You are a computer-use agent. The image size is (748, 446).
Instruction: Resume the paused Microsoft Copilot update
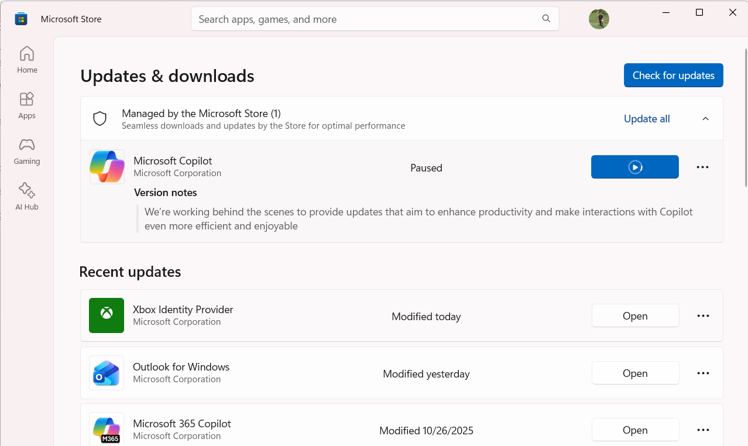click(x=635, y=167)
